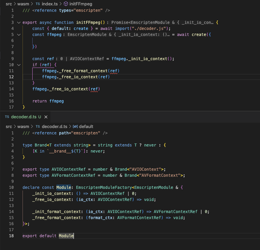Click _init_io_context property in decoder.d.ts

point(51,193)
